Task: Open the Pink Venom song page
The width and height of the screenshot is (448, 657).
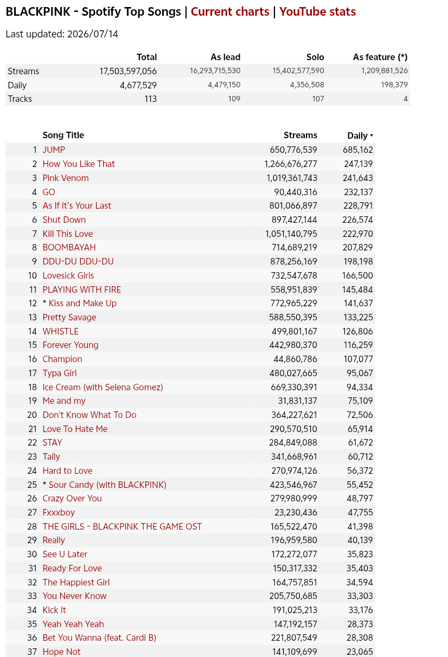Action: click(x=66, y=178)
